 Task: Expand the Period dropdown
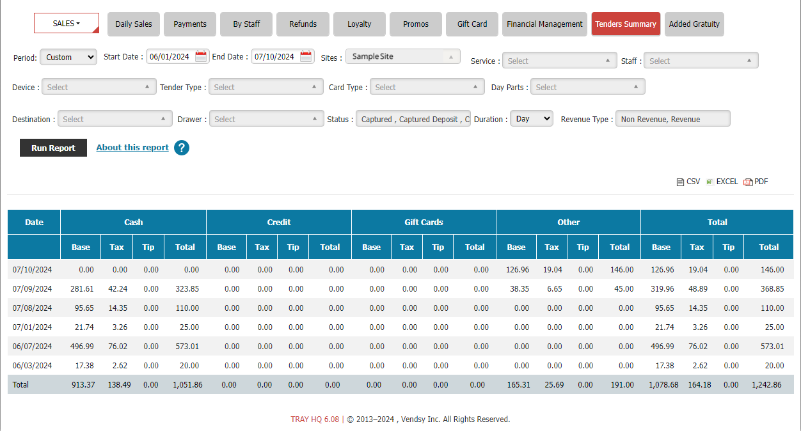pos(68,57)
